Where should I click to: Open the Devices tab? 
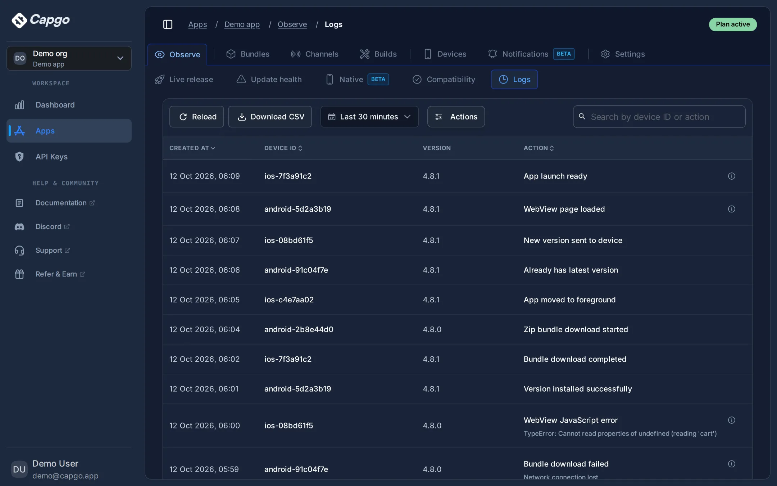point(445,54)
